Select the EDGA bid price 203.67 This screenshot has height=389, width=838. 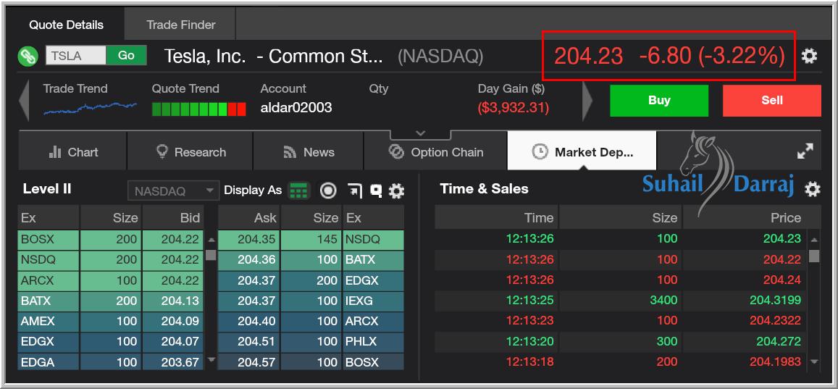(172, 361)
